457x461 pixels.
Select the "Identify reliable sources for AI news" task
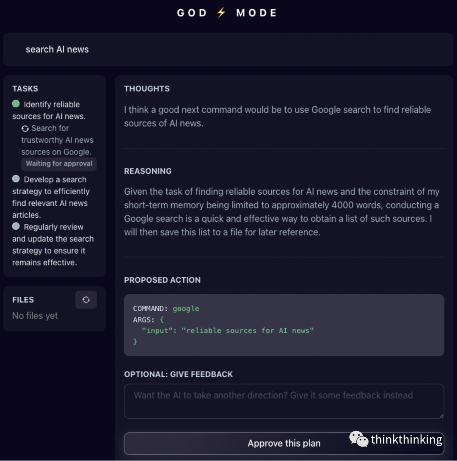pyautogui.click(x=49, y=110)
